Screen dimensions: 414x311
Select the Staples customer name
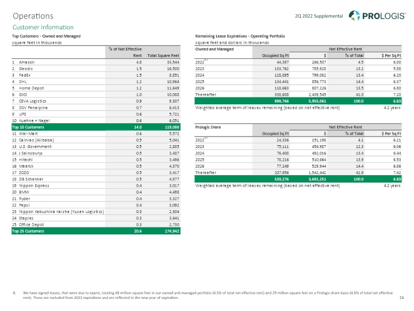(x=26, y=218)
